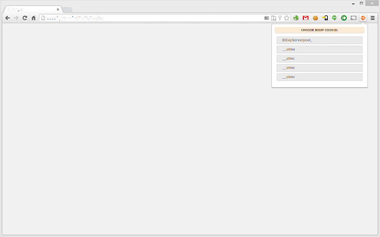Image resolution: width=380 pixels, height=237 pixels.
Task: Open the green globe extension
Action: [x=296, y=18]
